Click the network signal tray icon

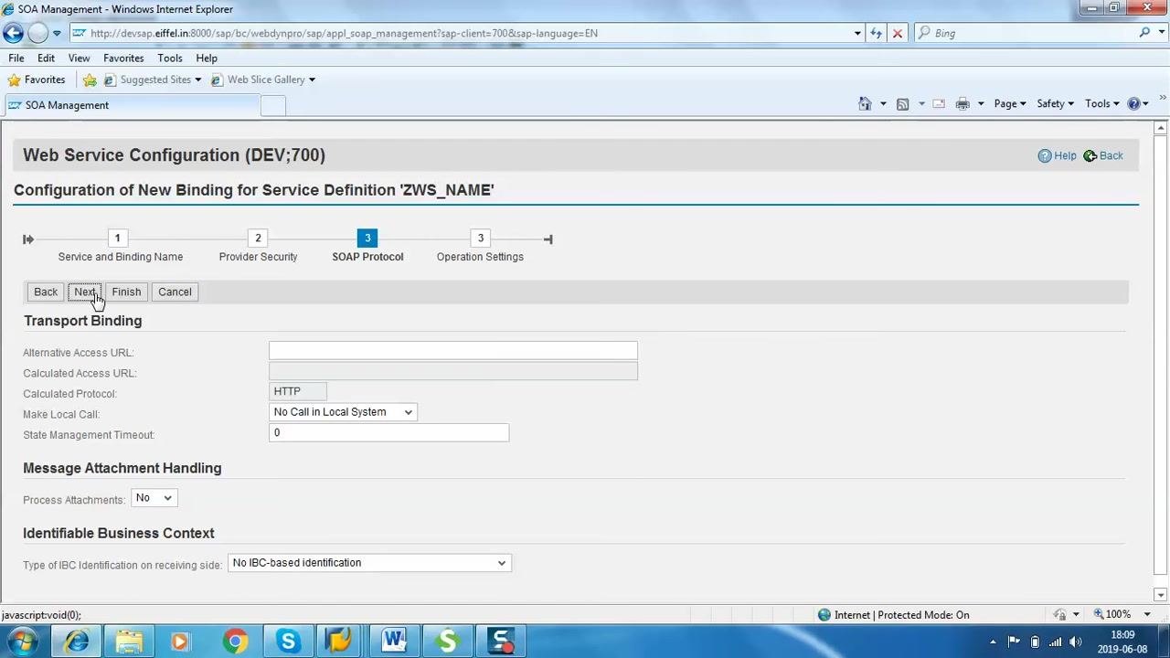(x=1056, y=642)
